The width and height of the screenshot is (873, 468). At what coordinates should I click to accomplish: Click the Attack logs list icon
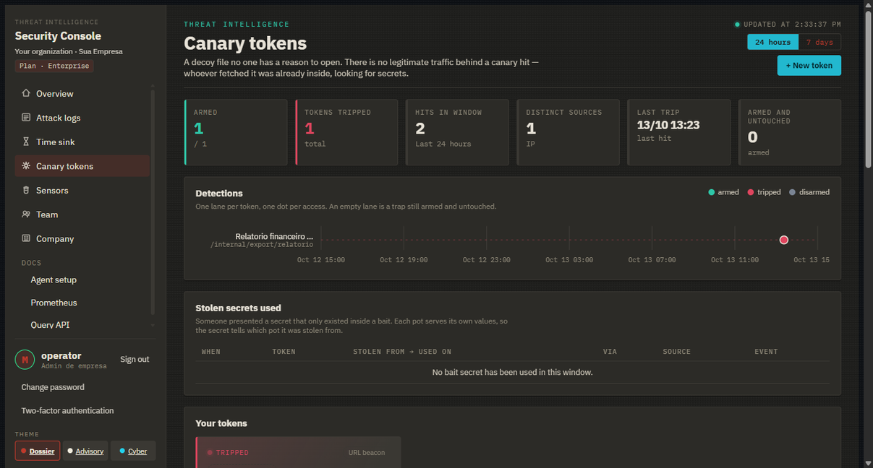(26, 118)
